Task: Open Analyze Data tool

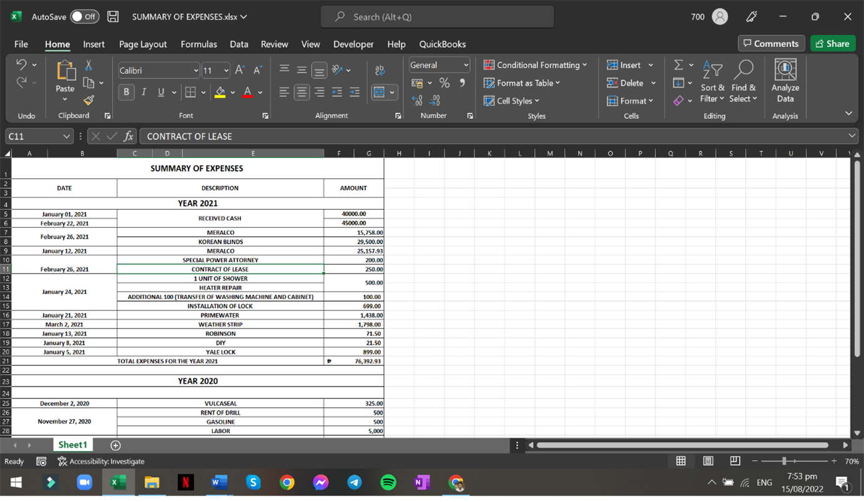Action: [785, 81]
